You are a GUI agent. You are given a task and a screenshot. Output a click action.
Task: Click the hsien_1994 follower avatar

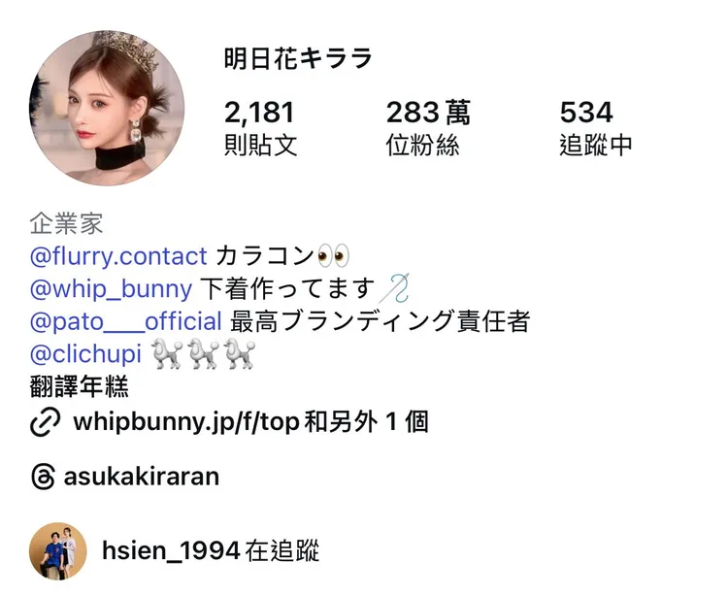click(x=58, y=551)
